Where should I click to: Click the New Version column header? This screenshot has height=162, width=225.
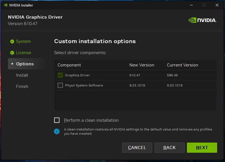[x=142, y=65]
